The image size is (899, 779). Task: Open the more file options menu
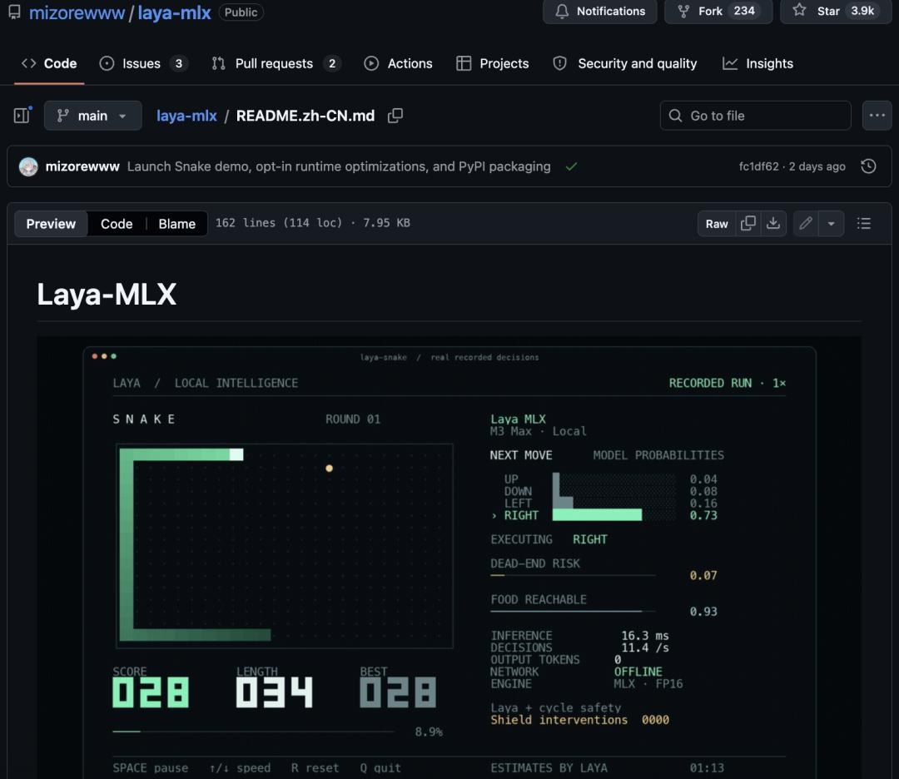pos(877,116)
